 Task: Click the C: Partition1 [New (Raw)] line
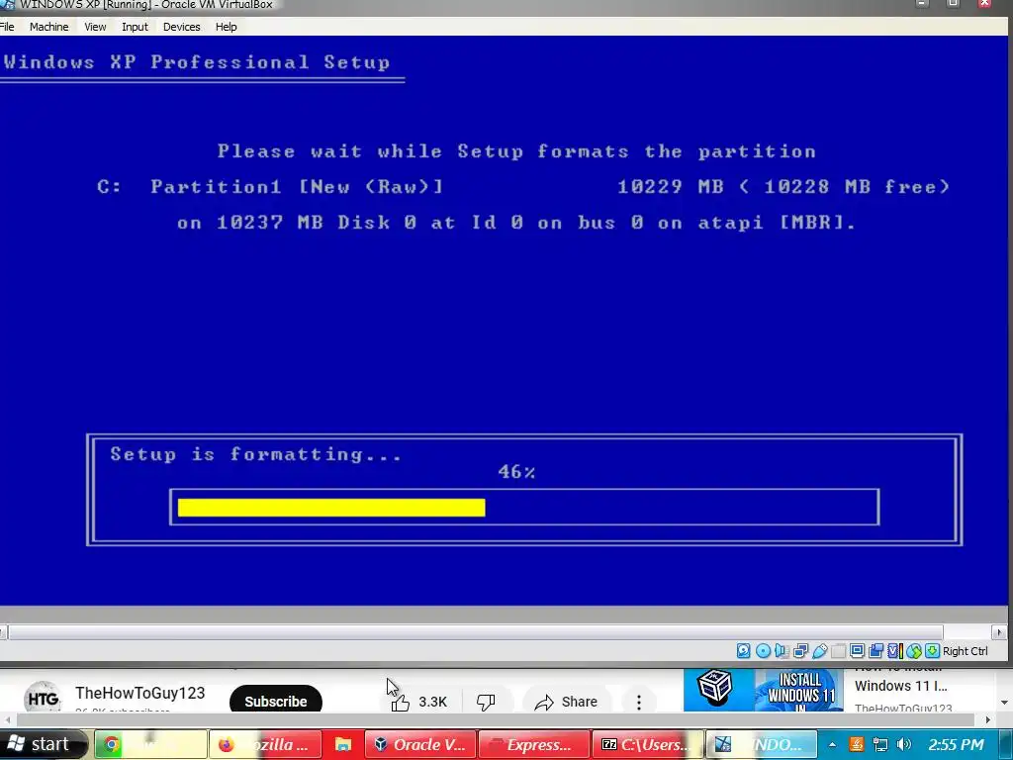coord(270,187)
